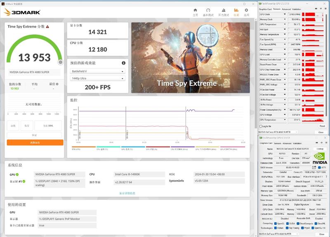Click the purple legend bar under monitoring chart
This screenshot has height=237, width=330.
[183, 147]
